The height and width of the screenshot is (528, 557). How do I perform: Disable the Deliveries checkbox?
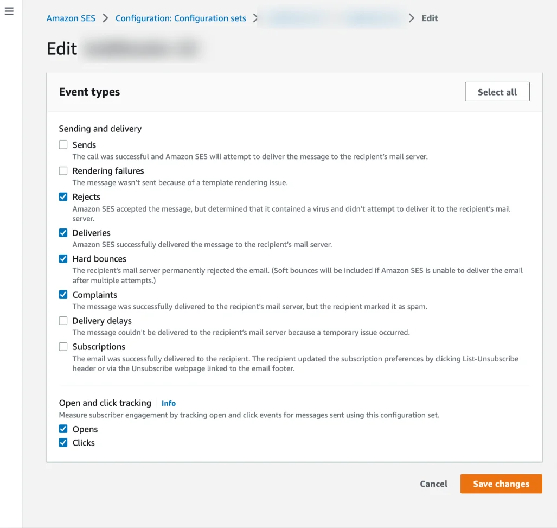(x=63, y=233)
